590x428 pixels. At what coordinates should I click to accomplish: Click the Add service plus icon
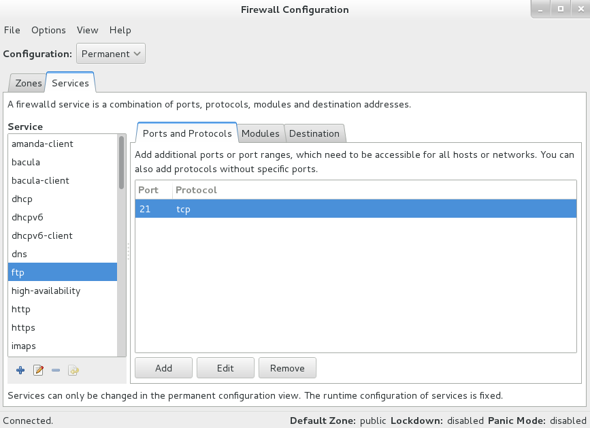point(20,370)
